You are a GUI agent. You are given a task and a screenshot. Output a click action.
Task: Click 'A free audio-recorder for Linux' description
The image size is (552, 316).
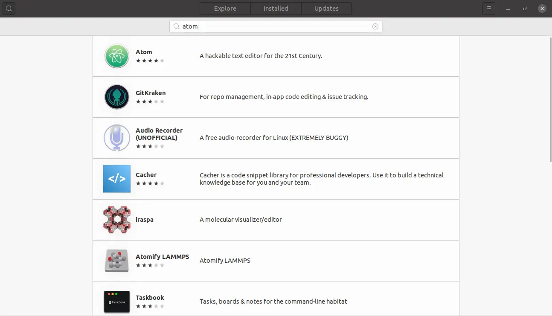pyautogui.click(x=274, y=138)
